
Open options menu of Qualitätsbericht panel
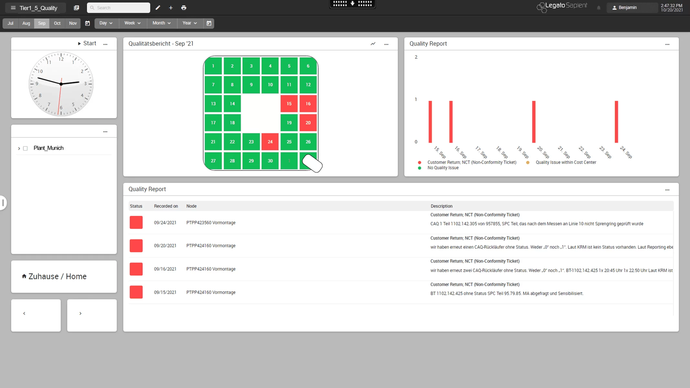(386, 44)
